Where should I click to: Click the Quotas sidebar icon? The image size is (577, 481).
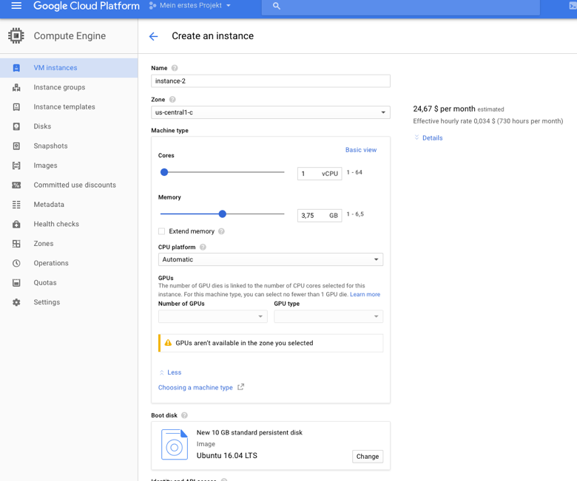click(16, 282)
